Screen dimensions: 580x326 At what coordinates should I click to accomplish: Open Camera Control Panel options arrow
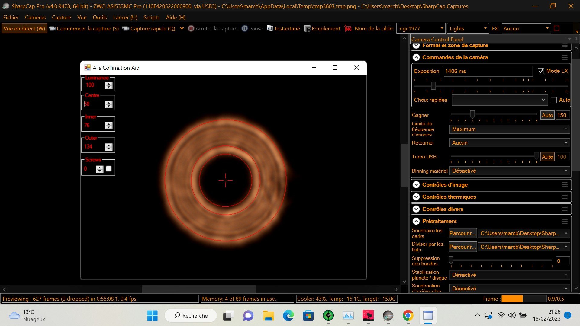pyautogui.click(x=569, y=39)
